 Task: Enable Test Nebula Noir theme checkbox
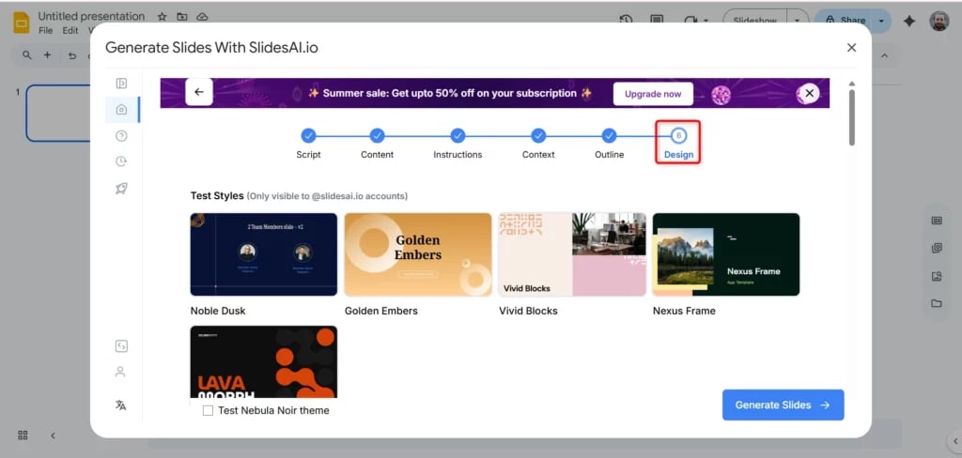(208, 410)
